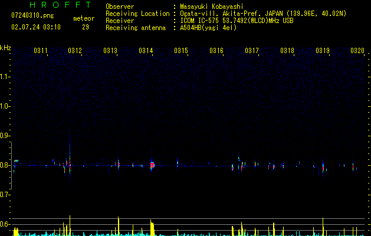Click the 0312 time marker
Image resolution: width=371 pixels, height=236 pixels.
point(75,50)
